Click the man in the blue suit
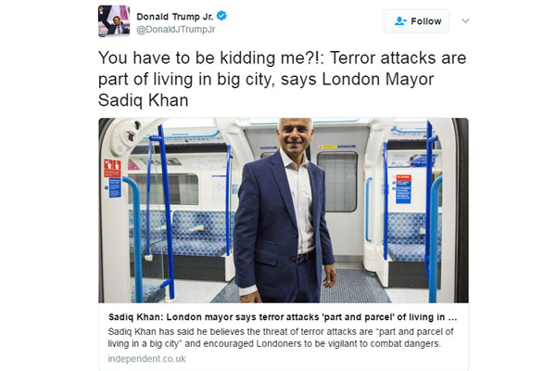The image size is (556, 371). tap(283, 211)
